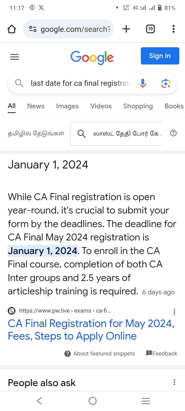Tap the Feedback link below snippet
This screenshot has width=185, height=411.
[x=162, y=353]
